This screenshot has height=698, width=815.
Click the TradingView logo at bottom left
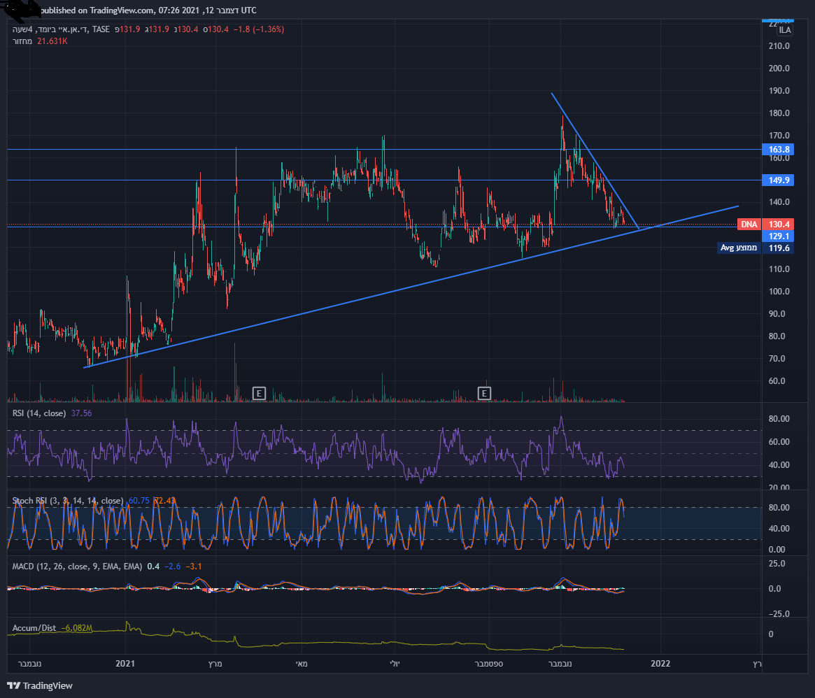(x=40, y=685)
